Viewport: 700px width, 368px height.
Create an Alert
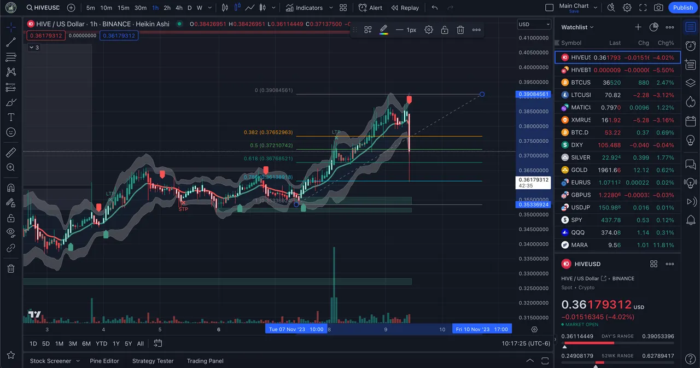[371, 8]
